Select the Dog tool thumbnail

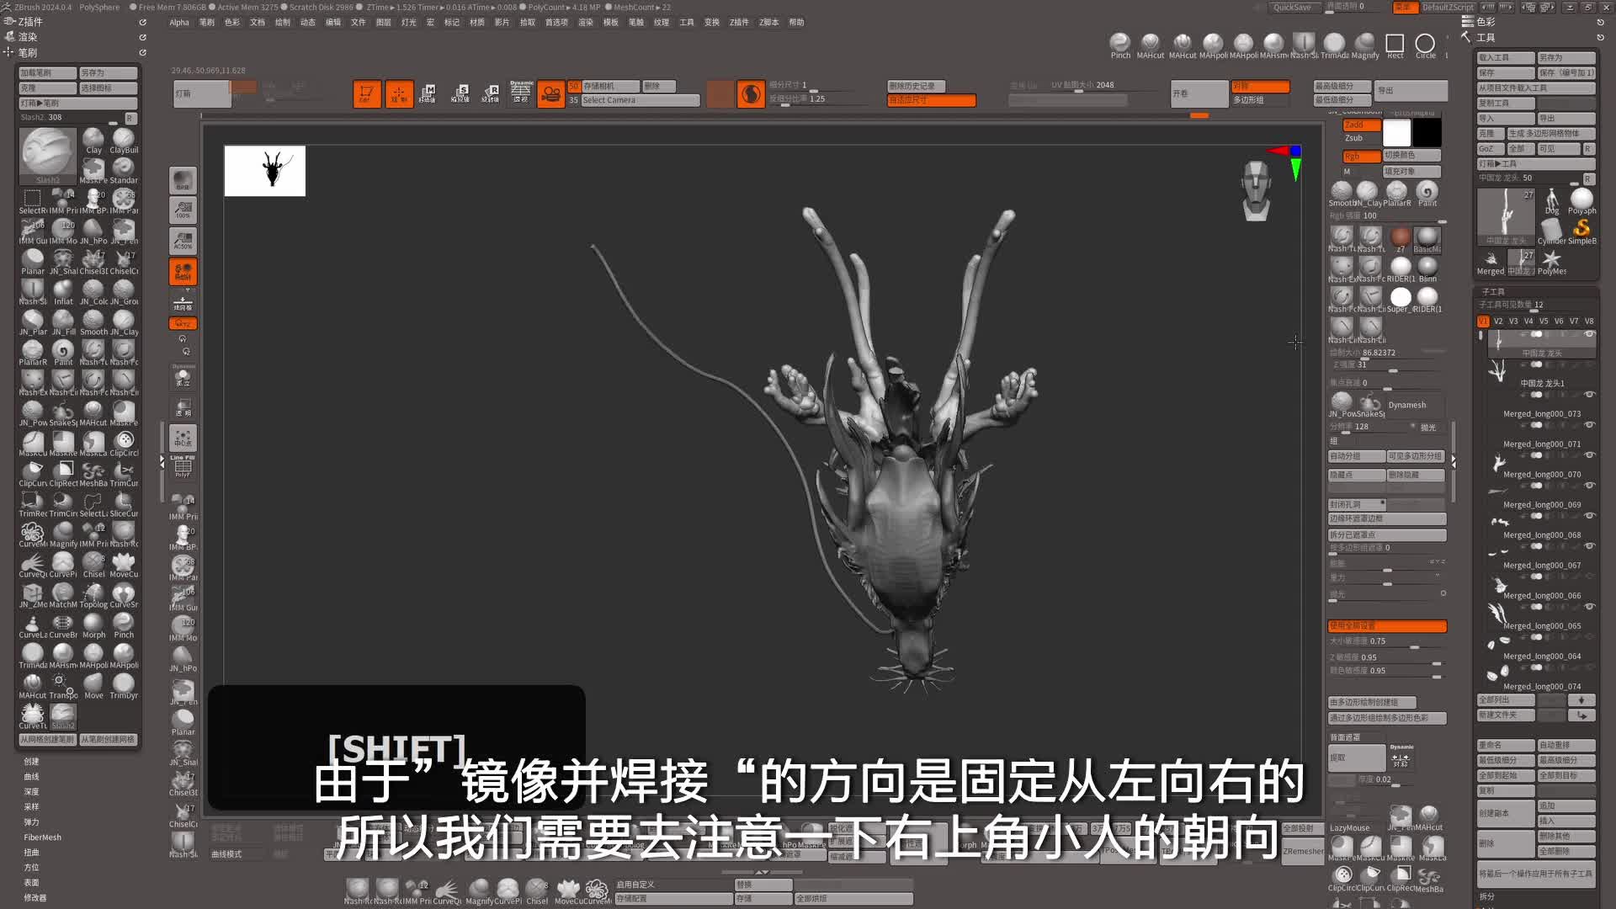click(x=1552, y=200)
